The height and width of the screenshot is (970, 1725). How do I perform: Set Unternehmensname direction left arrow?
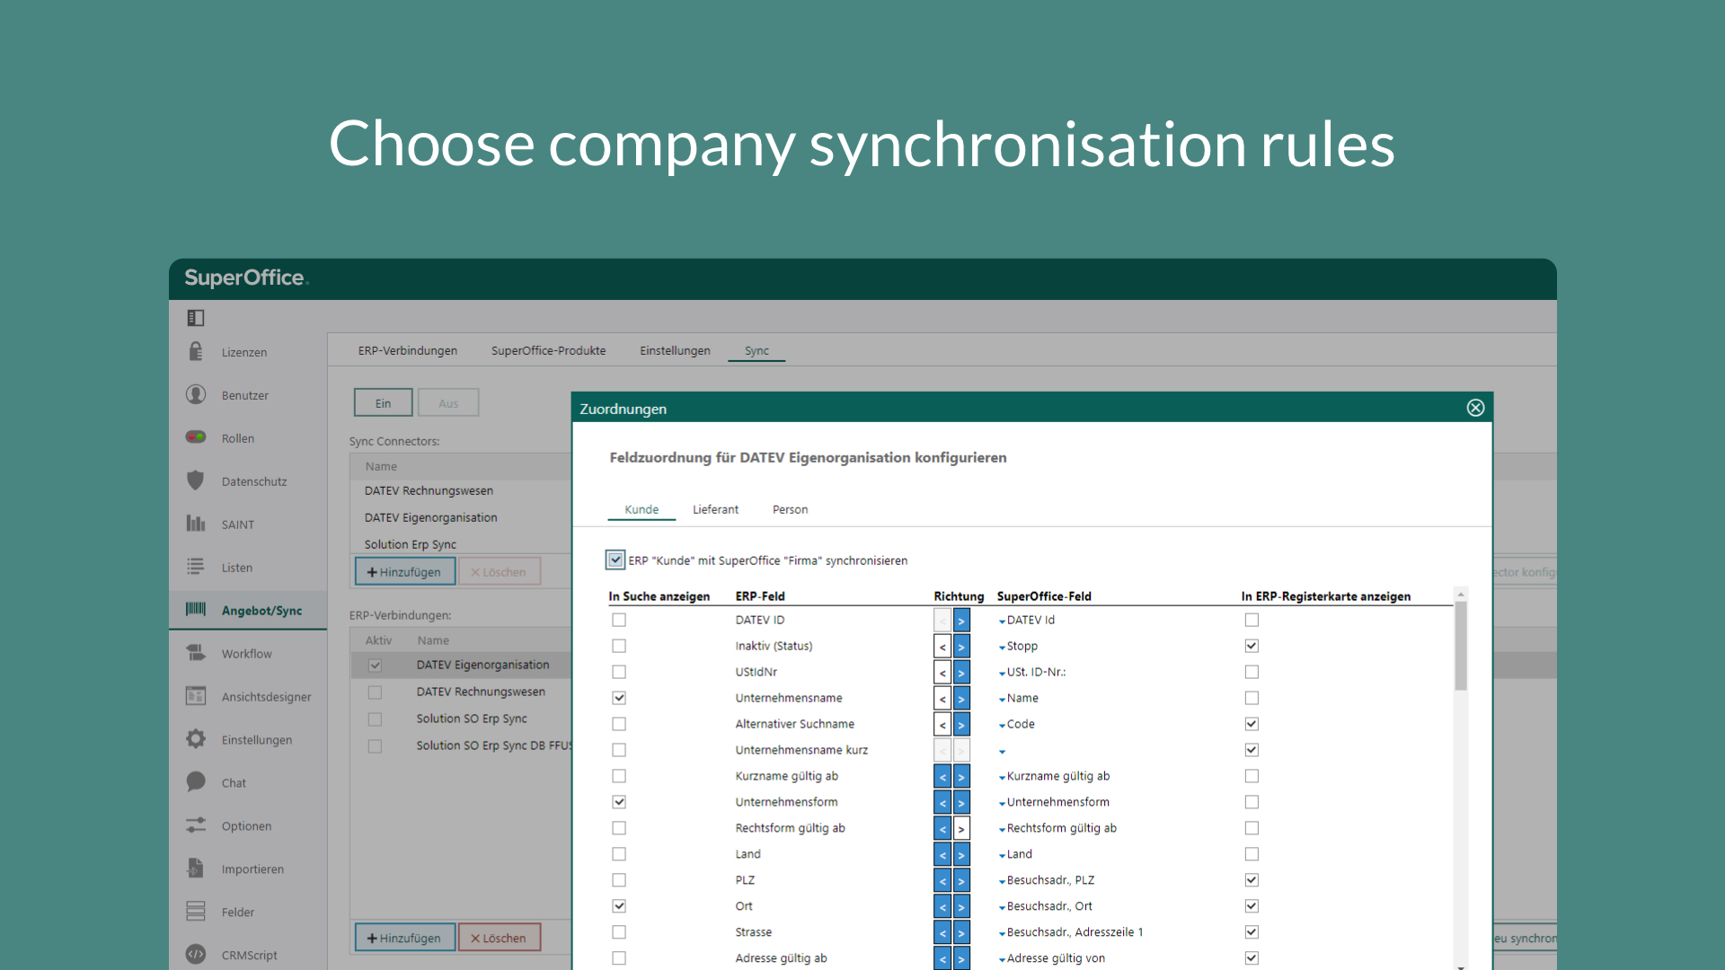[942, 699]
